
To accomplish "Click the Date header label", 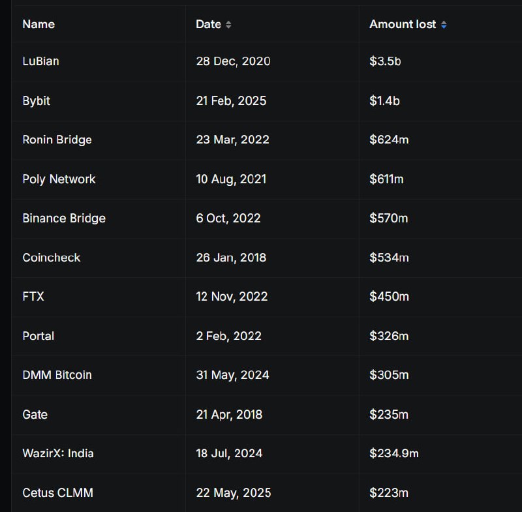I will click(208, 24).
